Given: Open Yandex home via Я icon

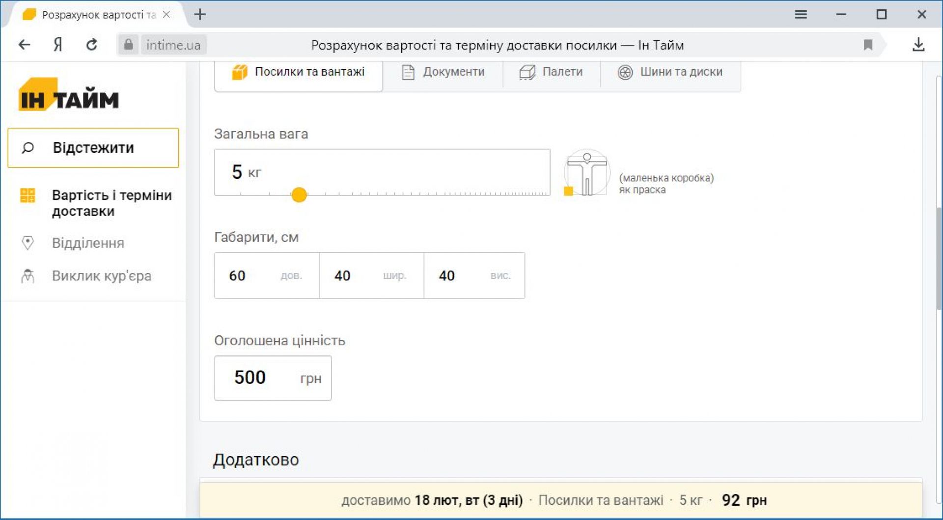Looking at the screenshot, I should [x=58, y=45].
